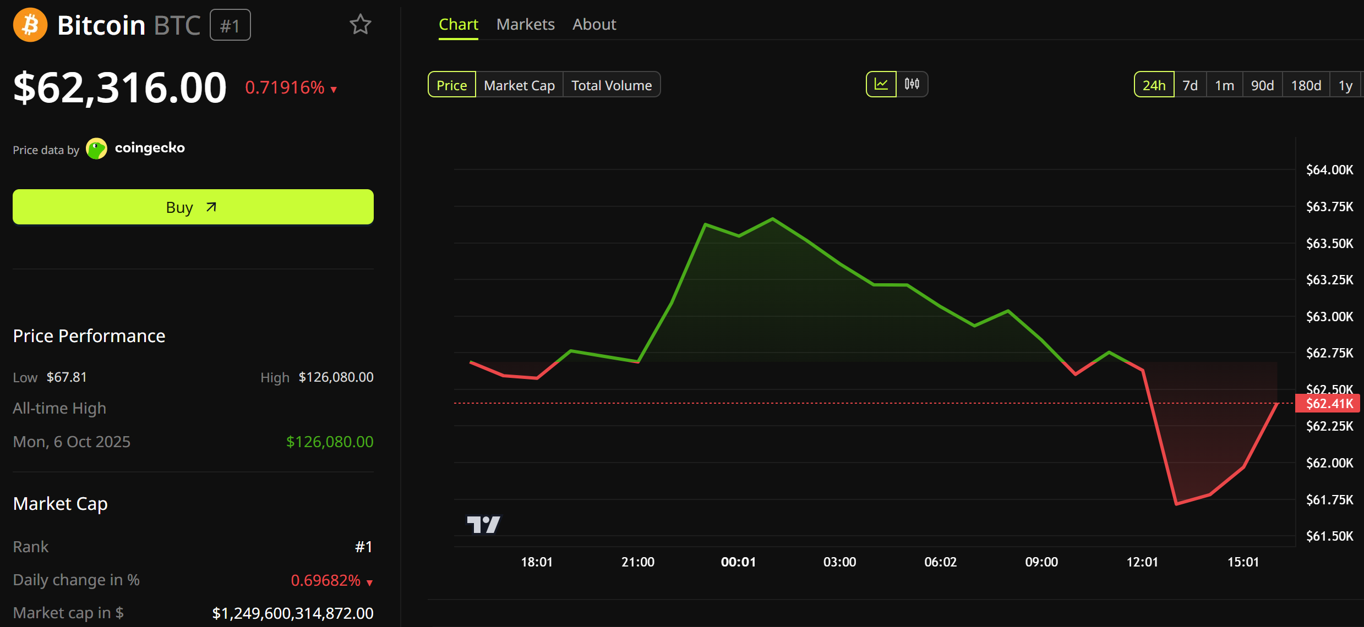
Task: Set chart range to 90d
Action: (x=1262, y=85)
